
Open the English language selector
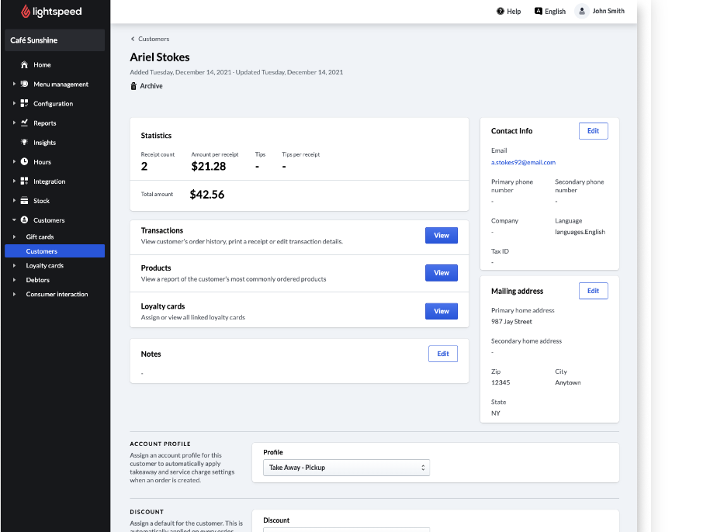[x=550, y=12]
